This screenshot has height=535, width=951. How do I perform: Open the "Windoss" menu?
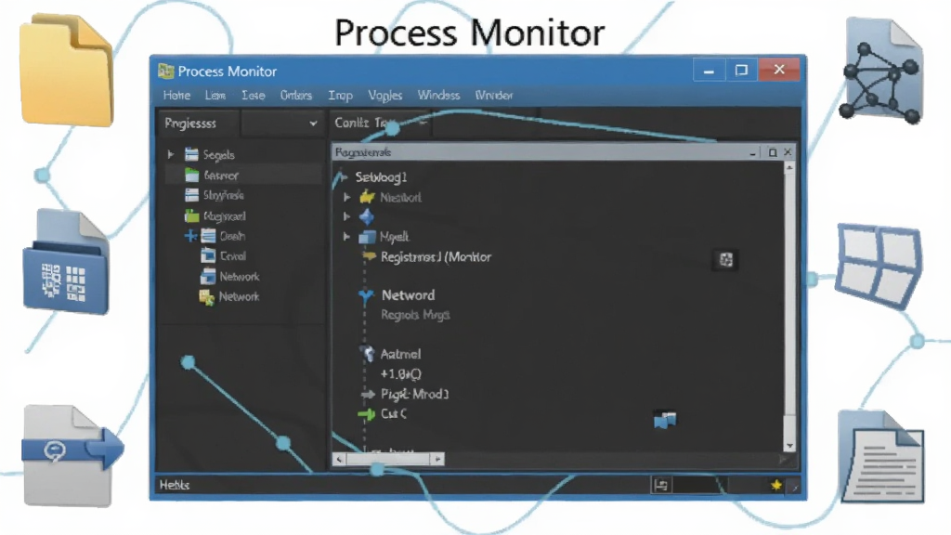pos(438,96)
